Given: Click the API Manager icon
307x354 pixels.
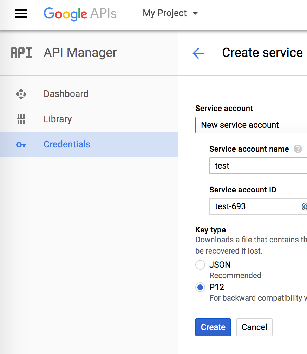Looking at the screenshot, I should pyautogui.click(x=21, y=53).
